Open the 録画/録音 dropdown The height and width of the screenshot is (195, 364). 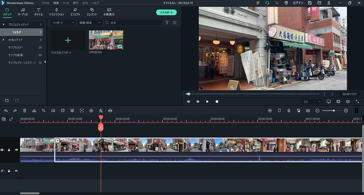pos(90,23)
